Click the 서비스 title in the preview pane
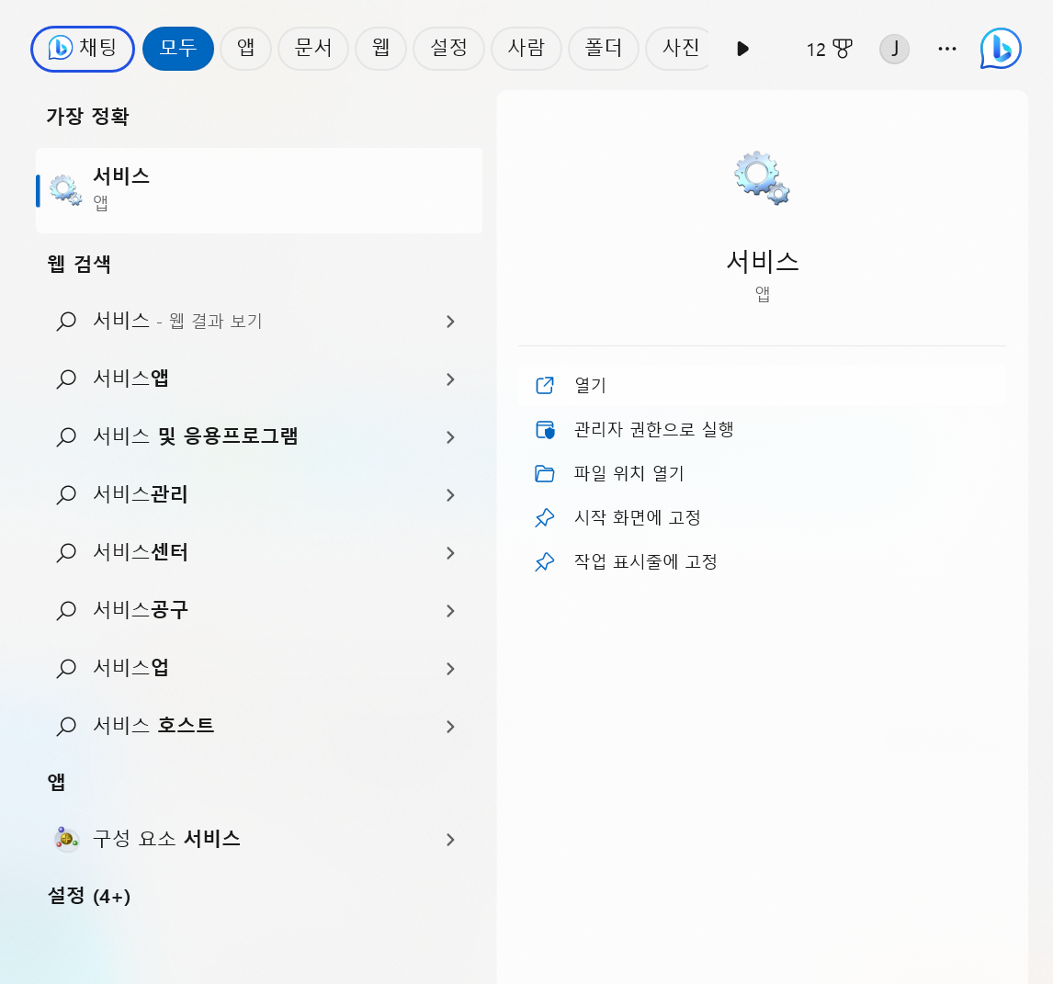Image resolution: width=1053 pixels, height=984 pixels. tap(763, 261)
